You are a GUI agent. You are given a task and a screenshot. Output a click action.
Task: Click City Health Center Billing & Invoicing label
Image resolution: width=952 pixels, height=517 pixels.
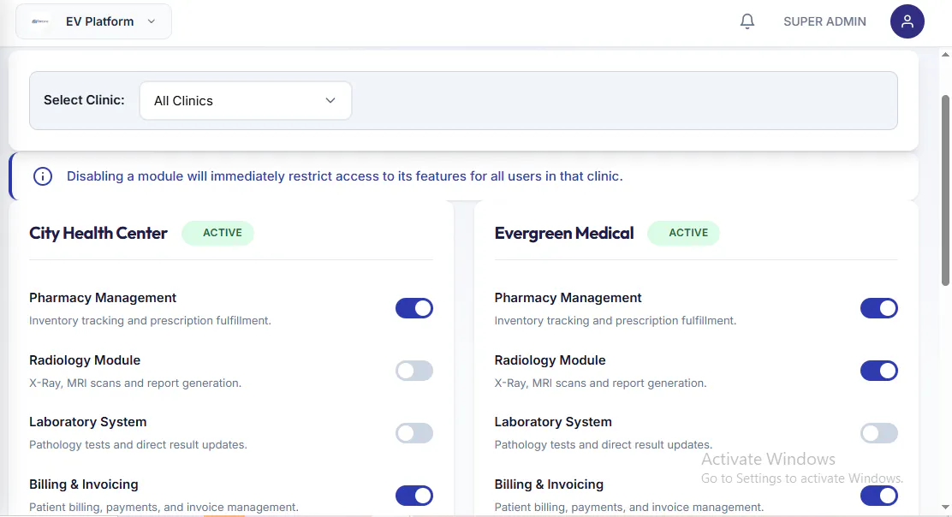tap(84, 484)
